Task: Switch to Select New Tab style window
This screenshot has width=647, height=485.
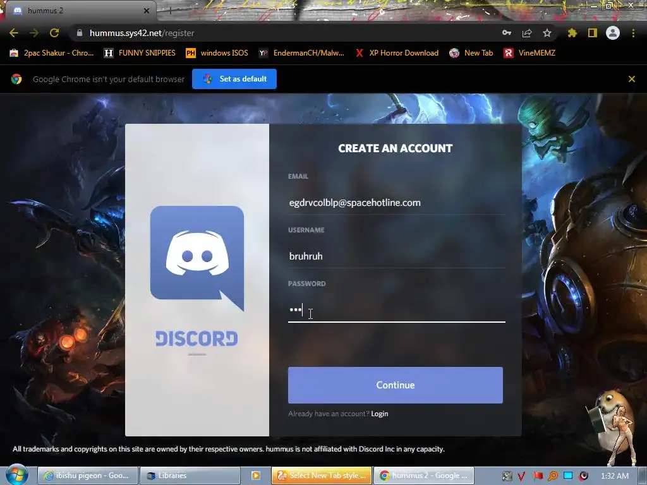Action: coord(322,476)
